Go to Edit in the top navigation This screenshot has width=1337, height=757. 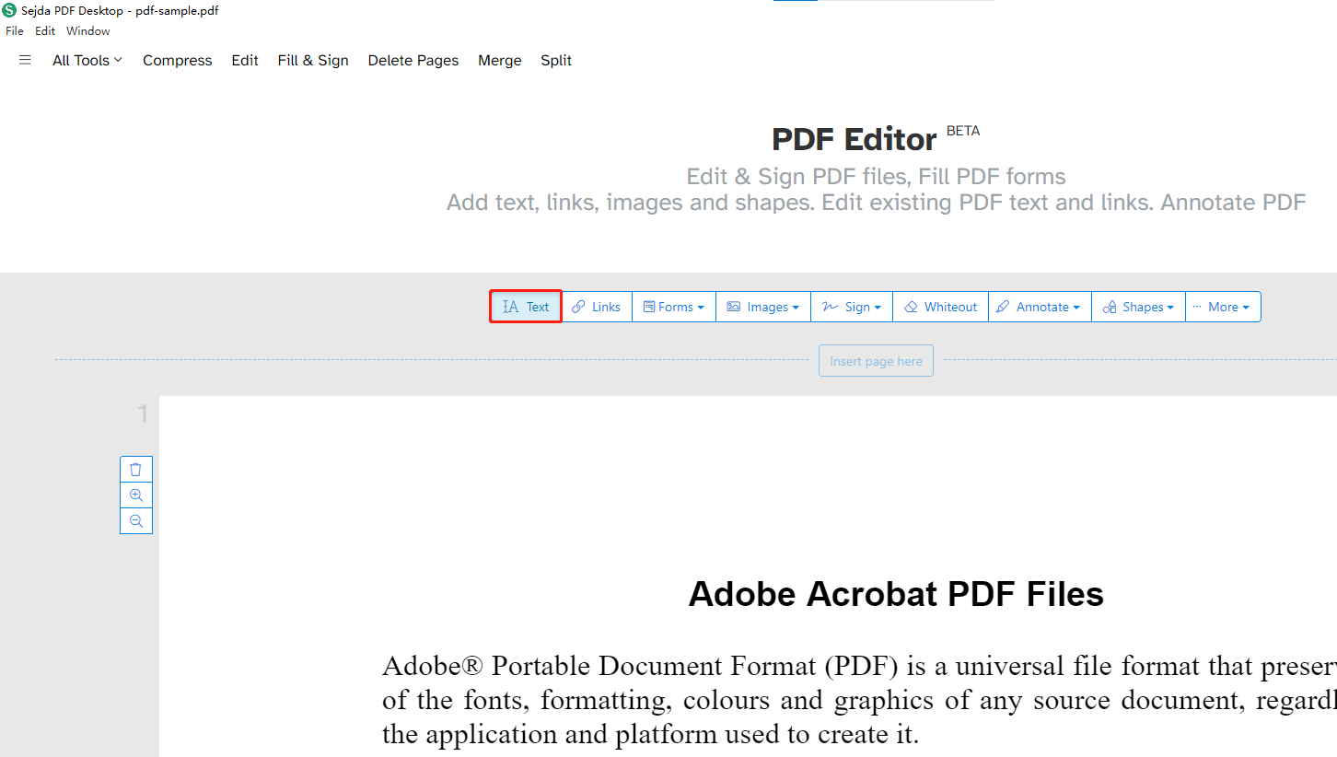click(245, 60)
